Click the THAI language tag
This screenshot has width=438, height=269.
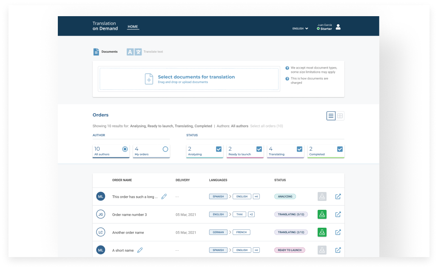coord(239,215)
